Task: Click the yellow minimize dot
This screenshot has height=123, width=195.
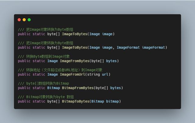Action: [24, 20]
